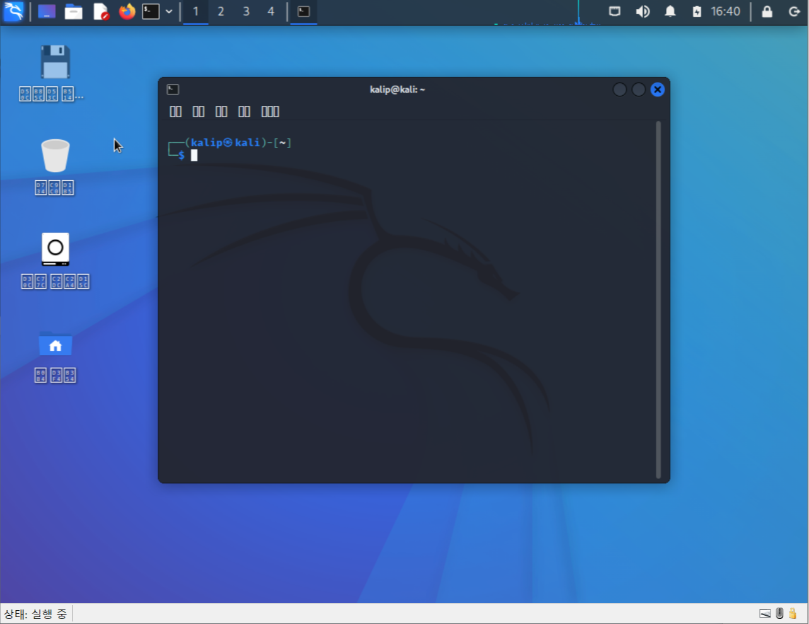Click the terminal vertical scrollbar
The width and height of the screenshot is (809, 624).
click(x=658, y=299)
